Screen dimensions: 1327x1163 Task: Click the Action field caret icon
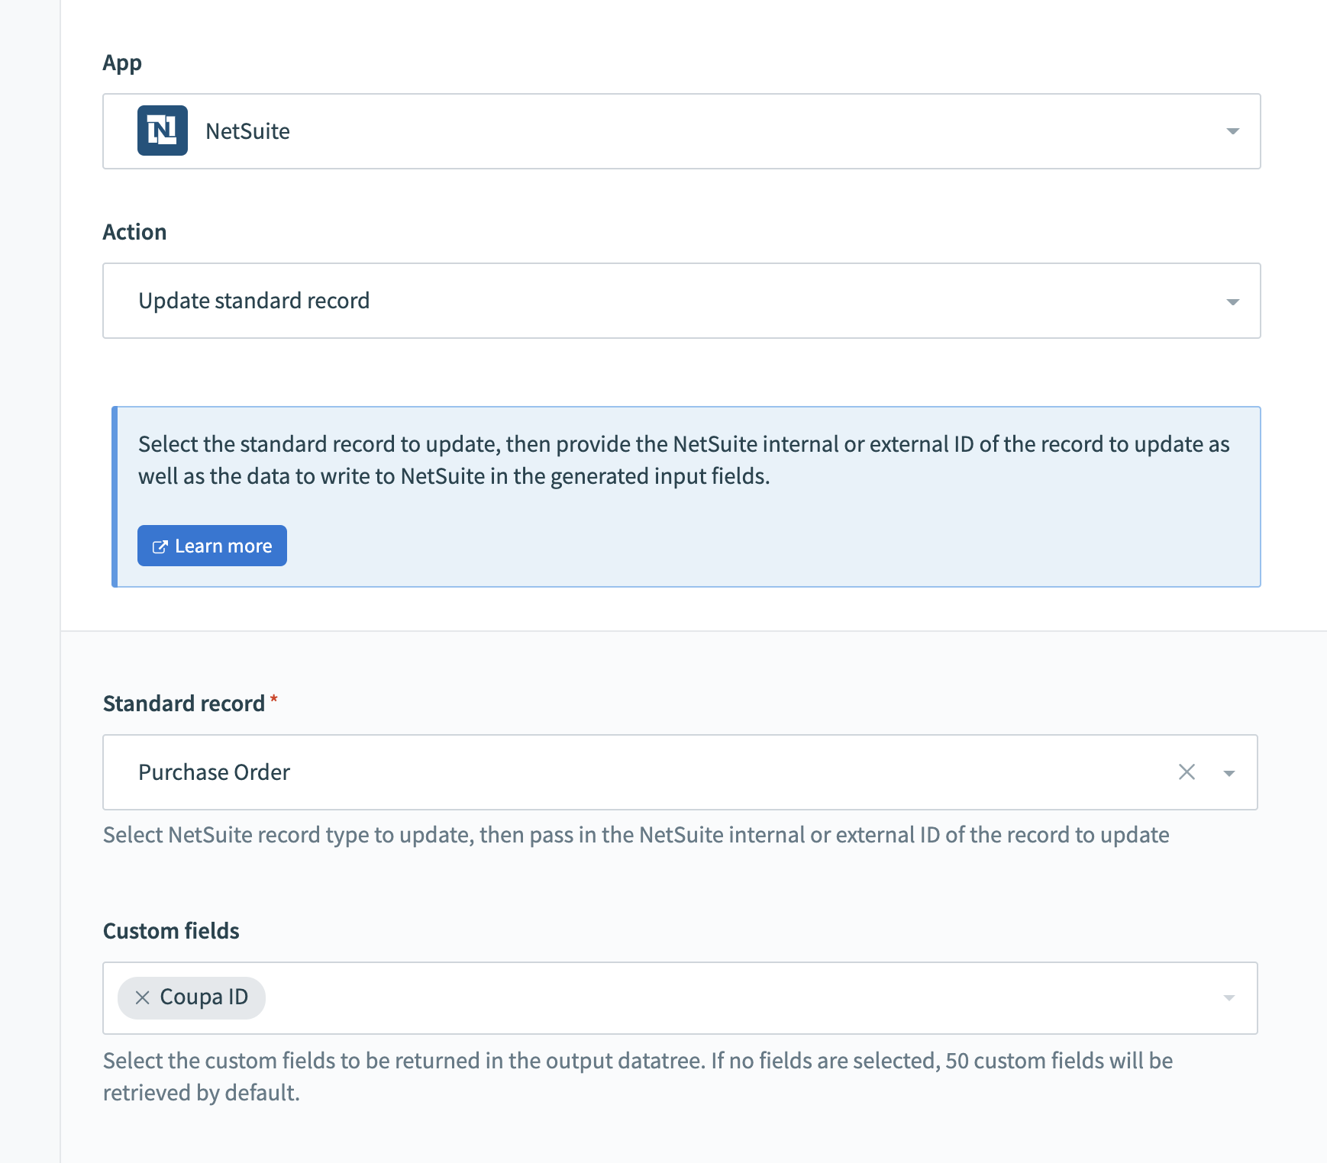click(x=1231, y=301)
